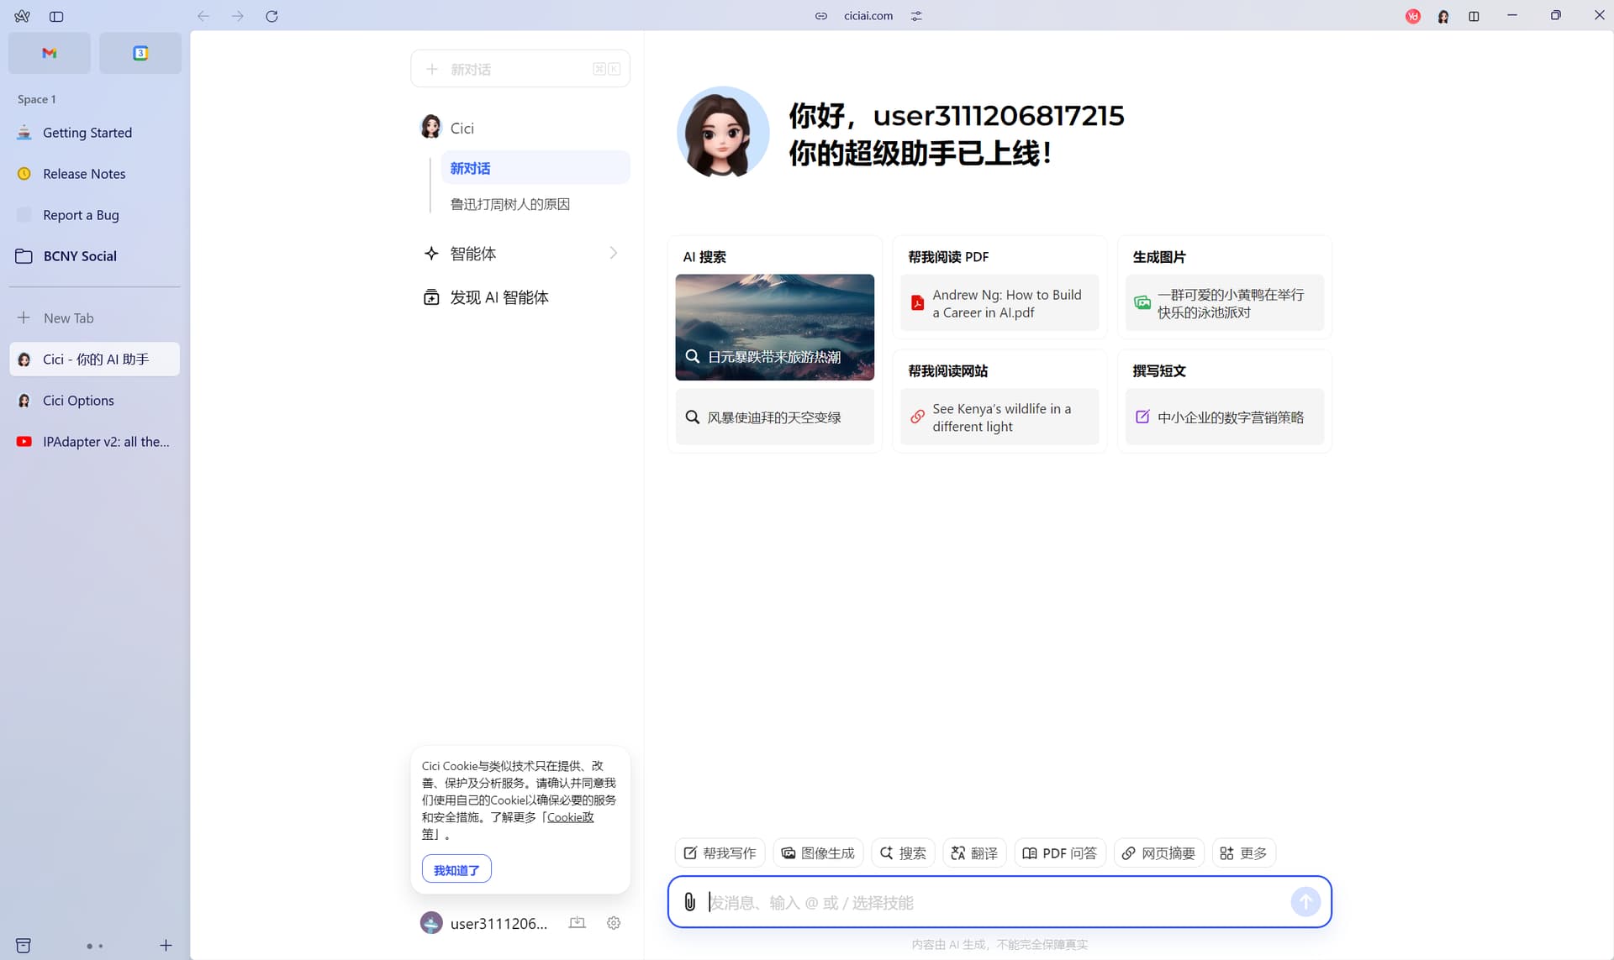Expand the 智能体 section chevron
1614x960 pixels.
[x=613, y=253]
